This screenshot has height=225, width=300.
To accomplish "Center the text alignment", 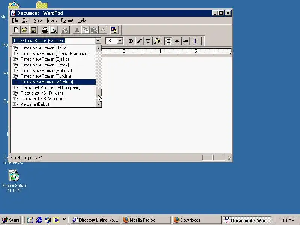I will coord(177,41).
